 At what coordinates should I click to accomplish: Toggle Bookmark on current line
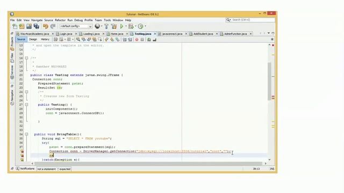click(x=118, y=40)
